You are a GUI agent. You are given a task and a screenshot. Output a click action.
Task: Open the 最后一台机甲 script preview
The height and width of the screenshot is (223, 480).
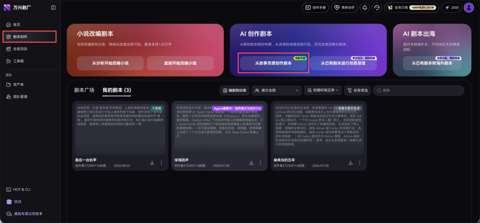120,129
